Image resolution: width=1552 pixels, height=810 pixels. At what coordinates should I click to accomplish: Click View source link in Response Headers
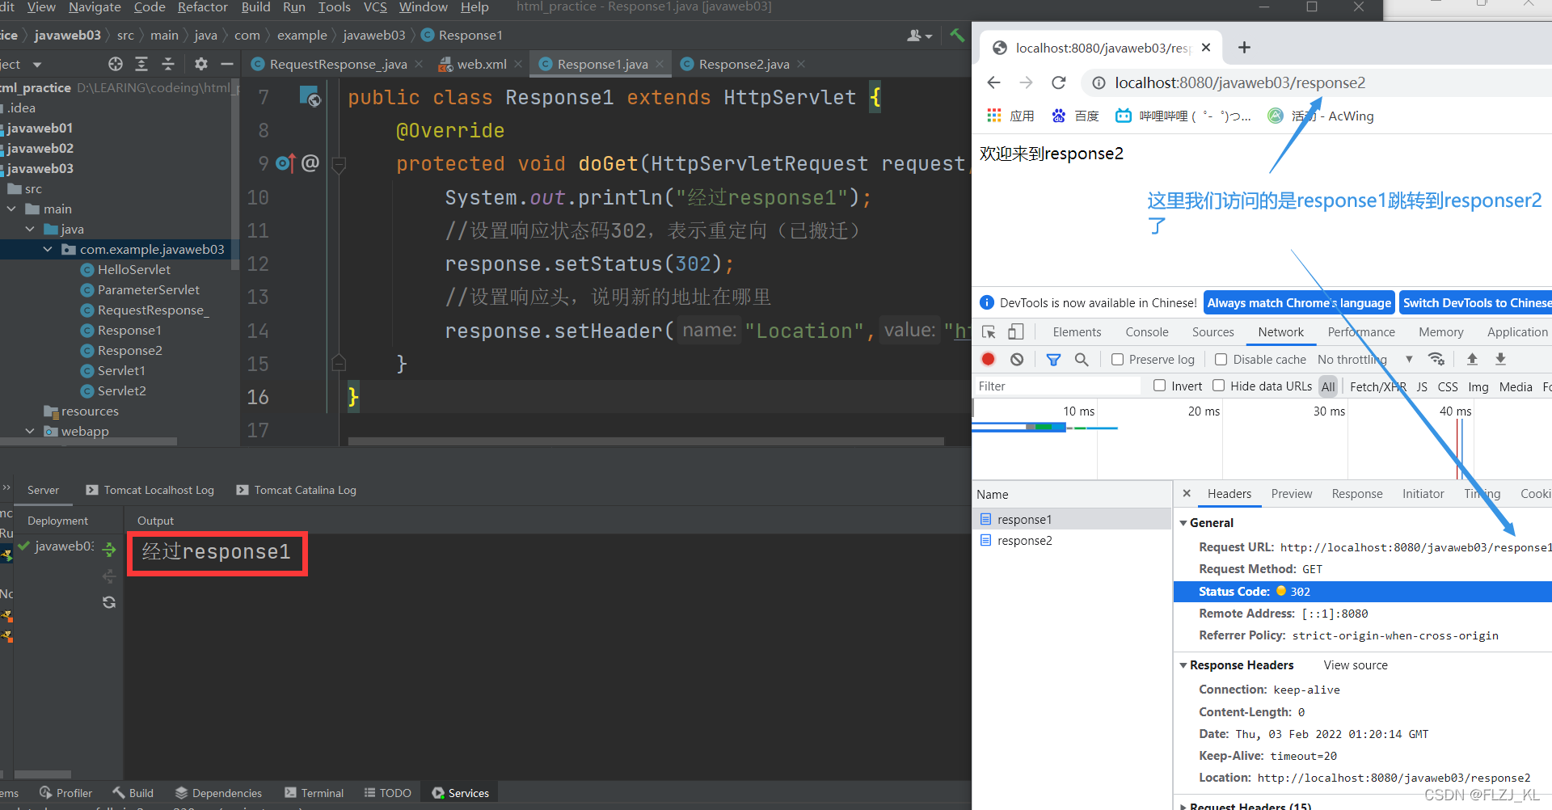pos(1356,665)
